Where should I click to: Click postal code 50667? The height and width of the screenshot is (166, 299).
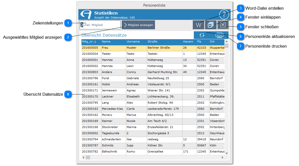pos(203,145)
